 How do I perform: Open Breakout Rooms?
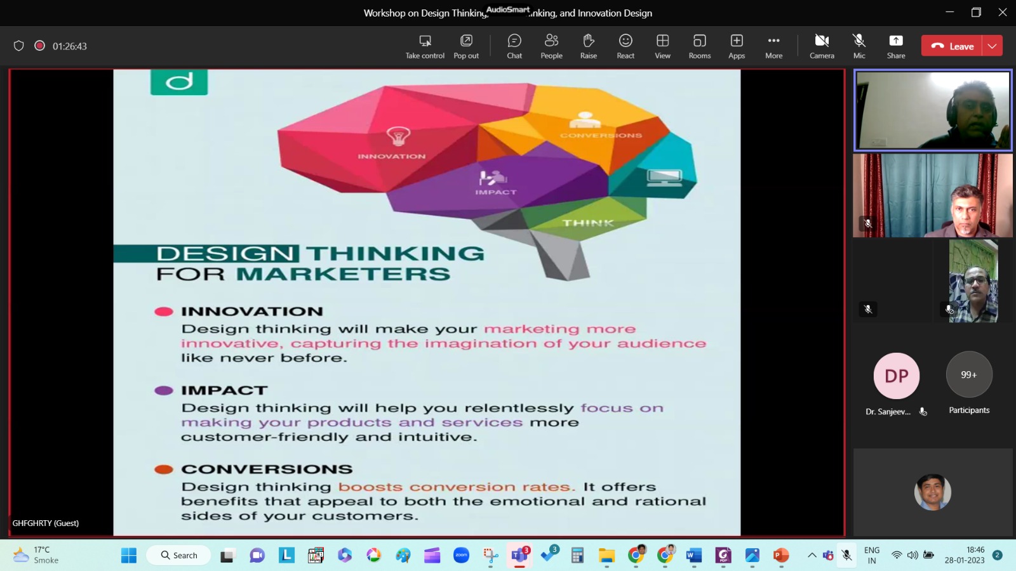coord(699,46)
